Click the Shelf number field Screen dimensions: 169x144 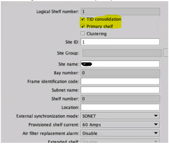120,99
